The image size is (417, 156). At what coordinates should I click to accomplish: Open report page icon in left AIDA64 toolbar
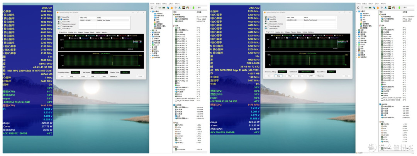coord(156,8)
